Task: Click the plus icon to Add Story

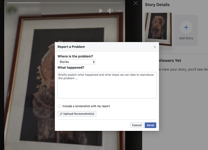Action: pos(186,27)
